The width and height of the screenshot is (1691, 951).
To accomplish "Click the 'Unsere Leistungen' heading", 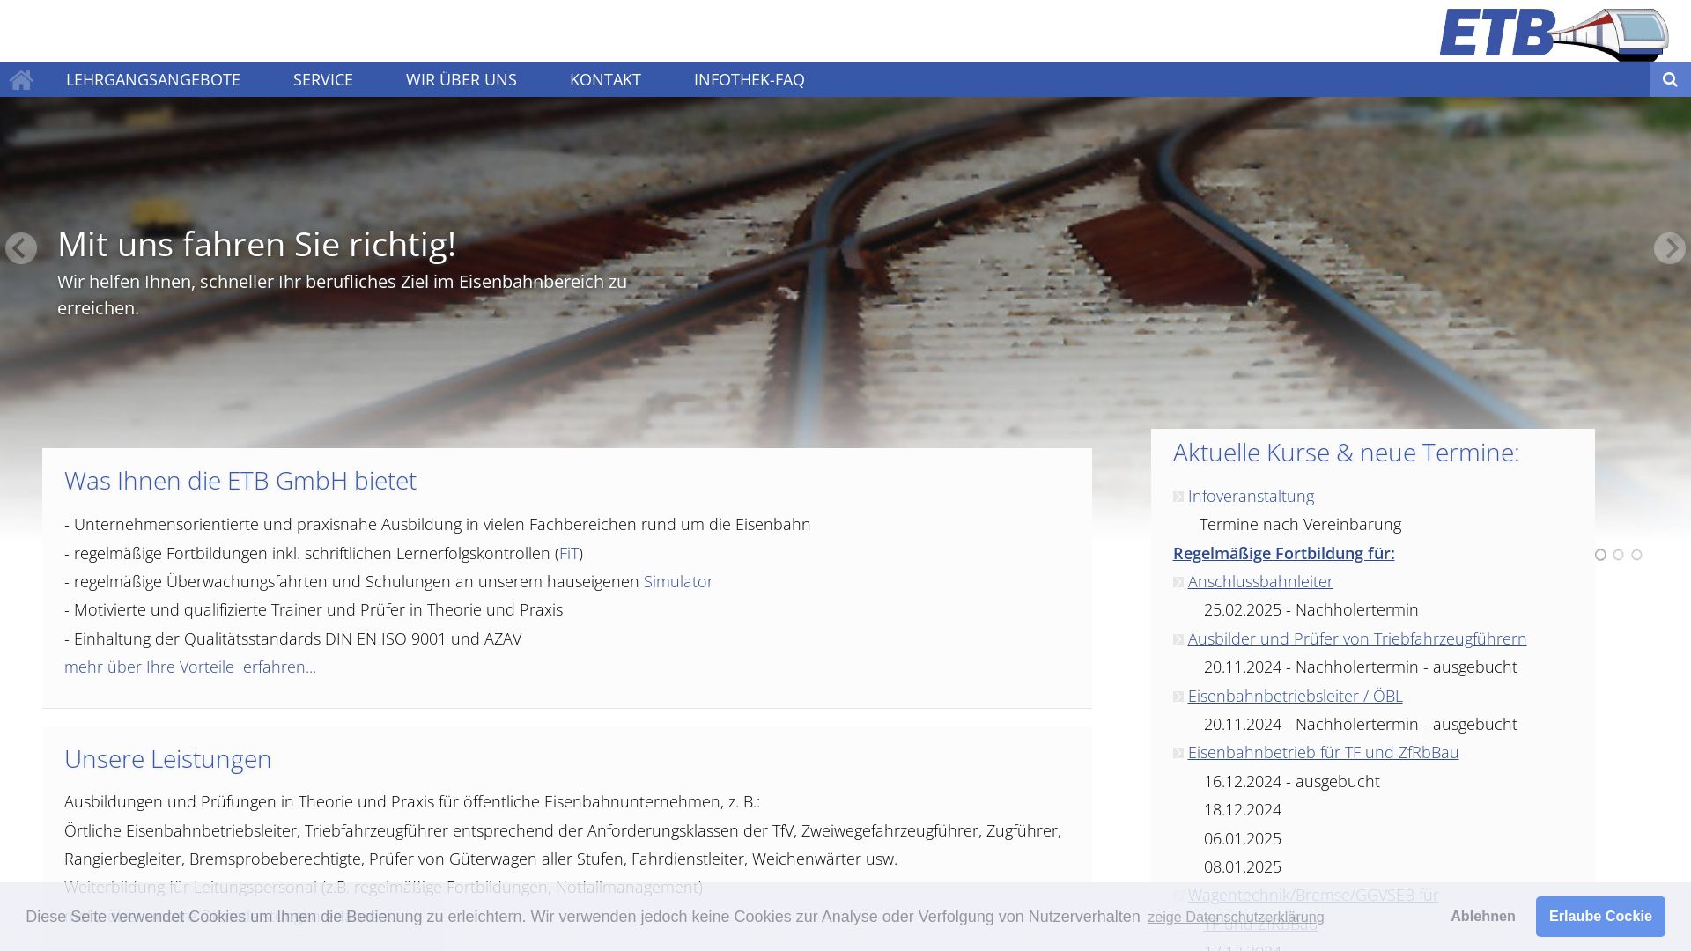I will tap(168, 759).
